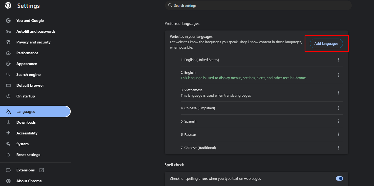This screenshot has width=374, height=186.
Task: Click the download arrow icon for Downloads
Action: [x=8, y=122]
